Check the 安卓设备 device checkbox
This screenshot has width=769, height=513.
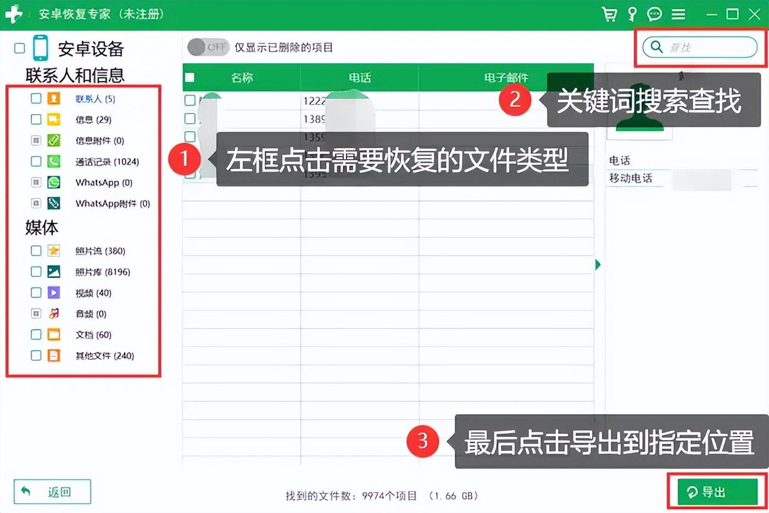point(19,48)
